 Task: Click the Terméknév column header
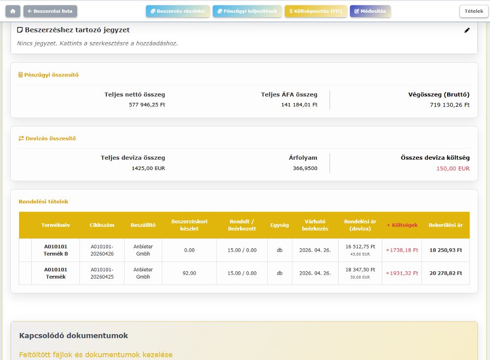[x=56, y=225]
